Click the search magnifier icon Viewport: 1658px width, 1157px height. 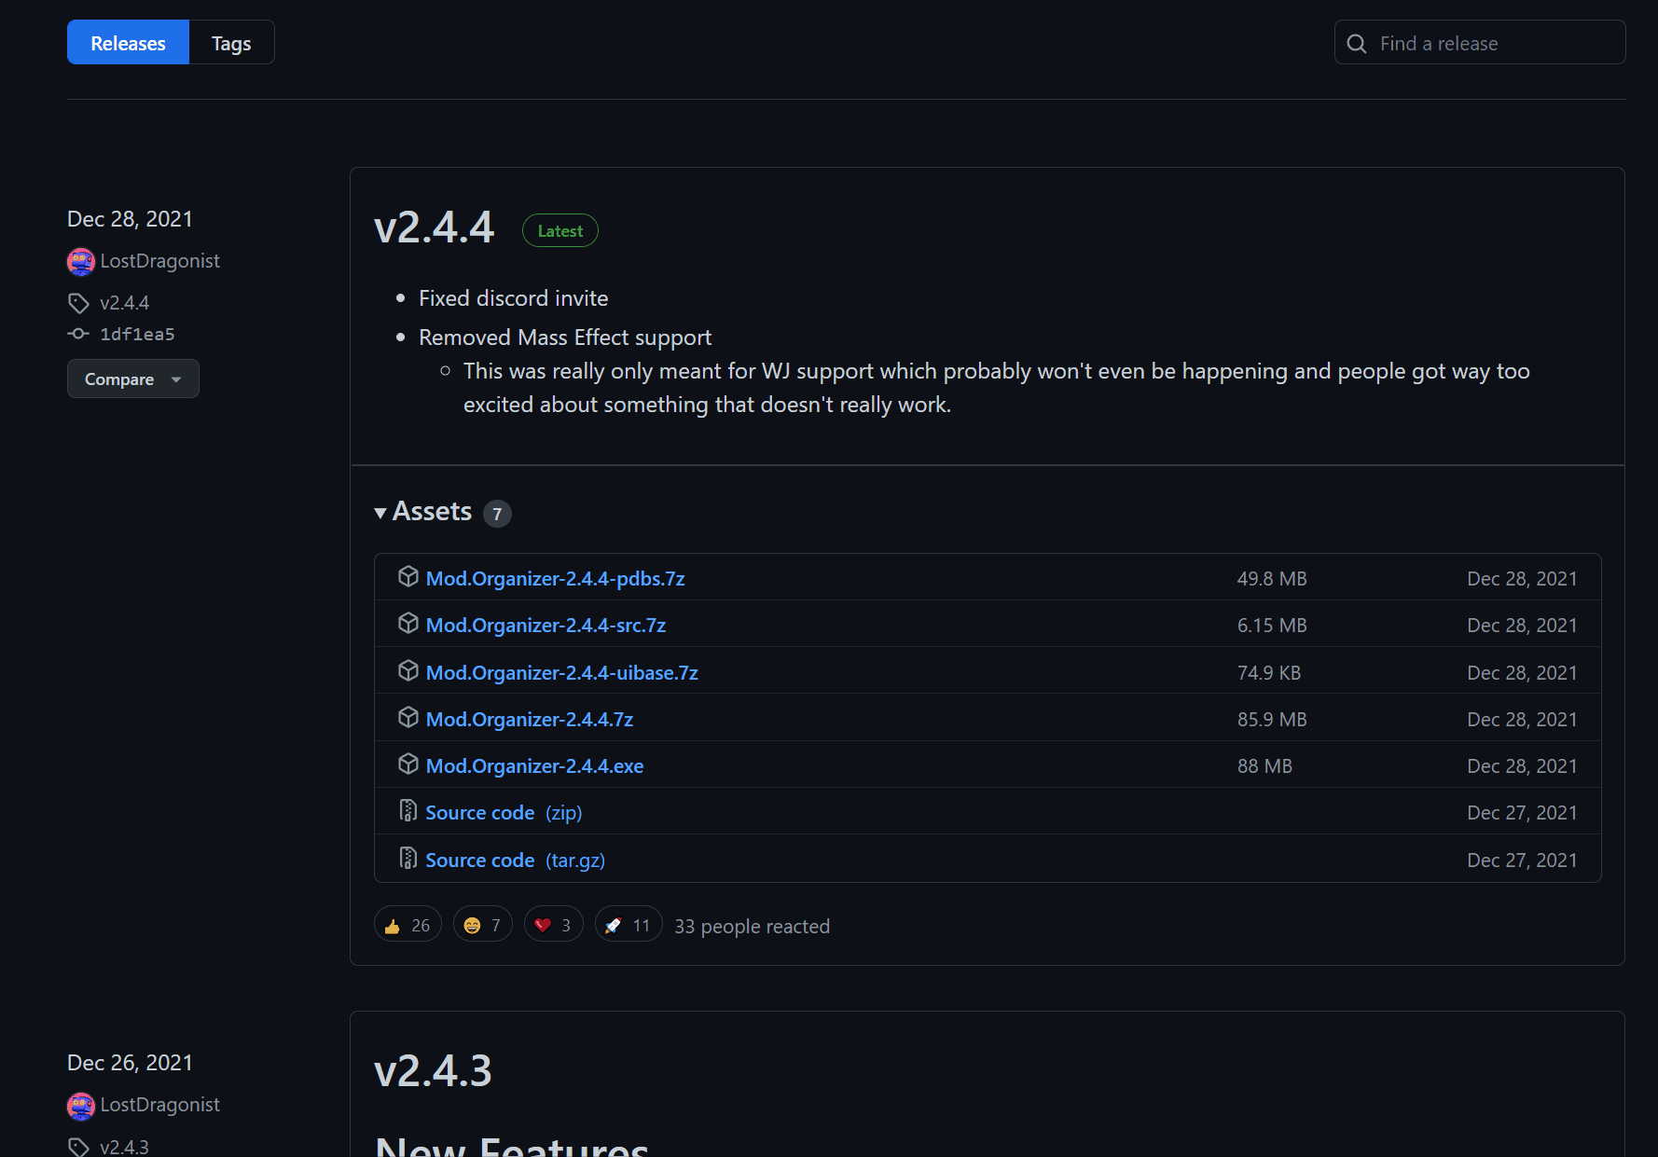[1357, 44]
